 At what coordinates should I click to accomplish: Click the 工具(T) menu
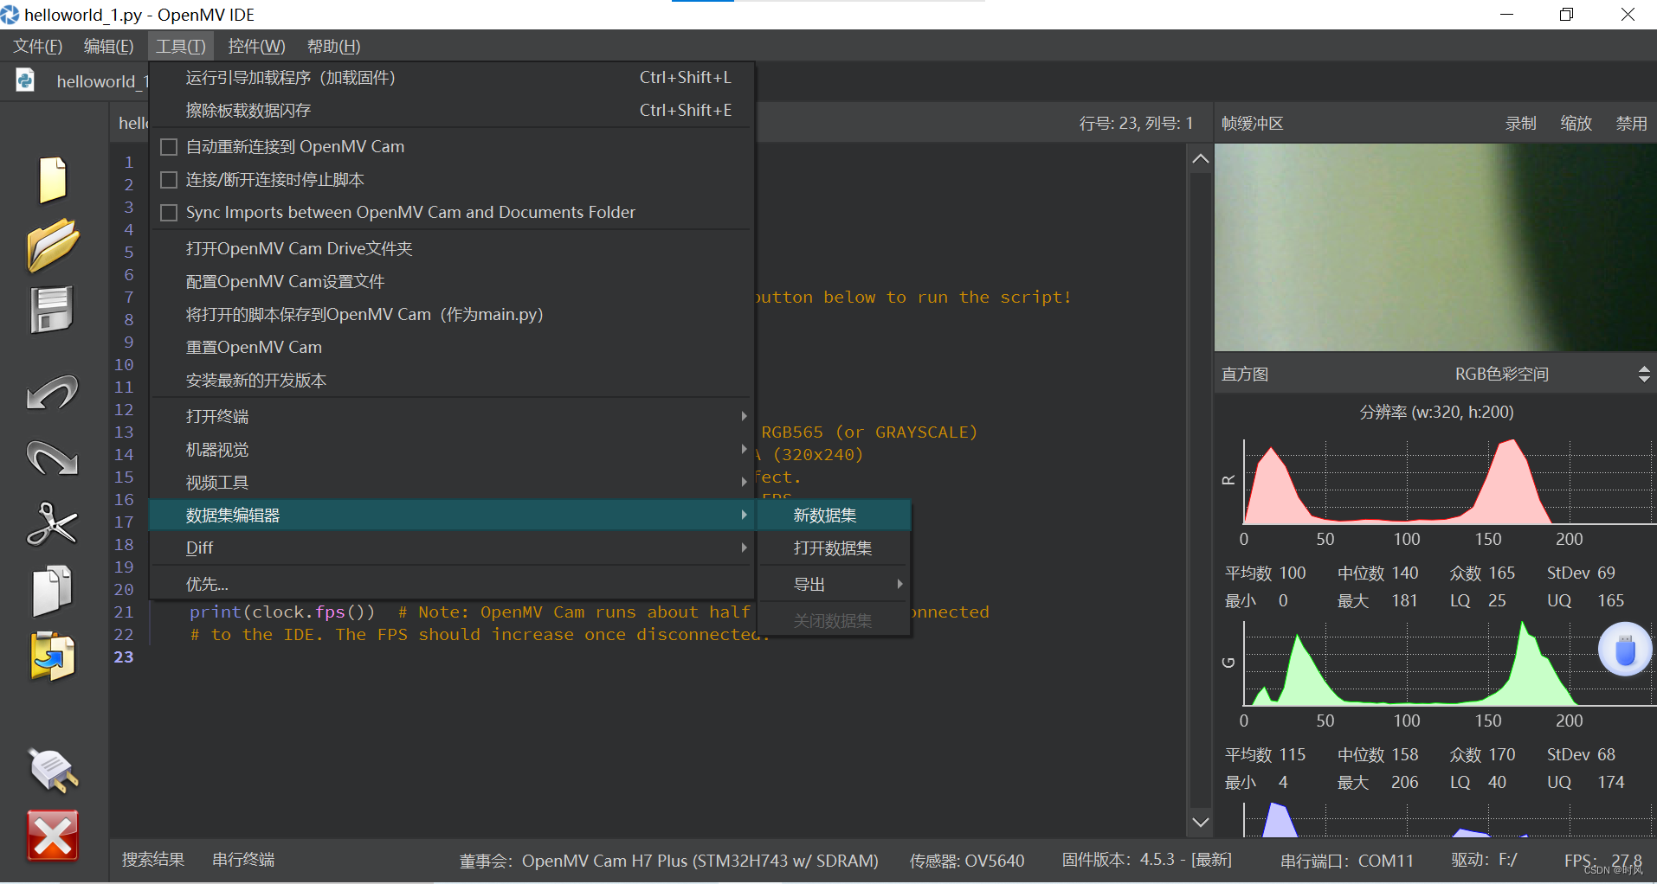(x=180, y=47)
